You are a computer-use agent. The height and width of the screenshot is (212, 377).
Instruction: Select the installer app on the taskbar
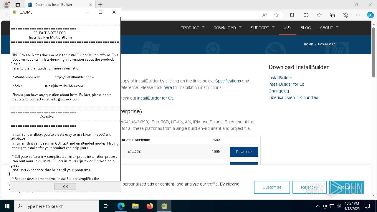coord(164,206)
